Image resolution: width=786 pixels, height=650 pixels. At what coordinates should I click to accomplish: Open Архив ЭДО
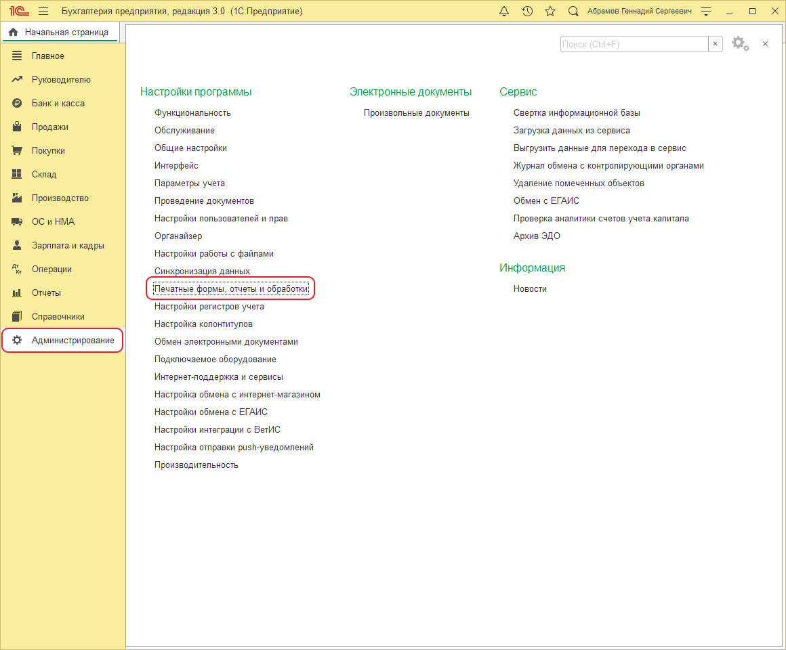coord(537,236)
